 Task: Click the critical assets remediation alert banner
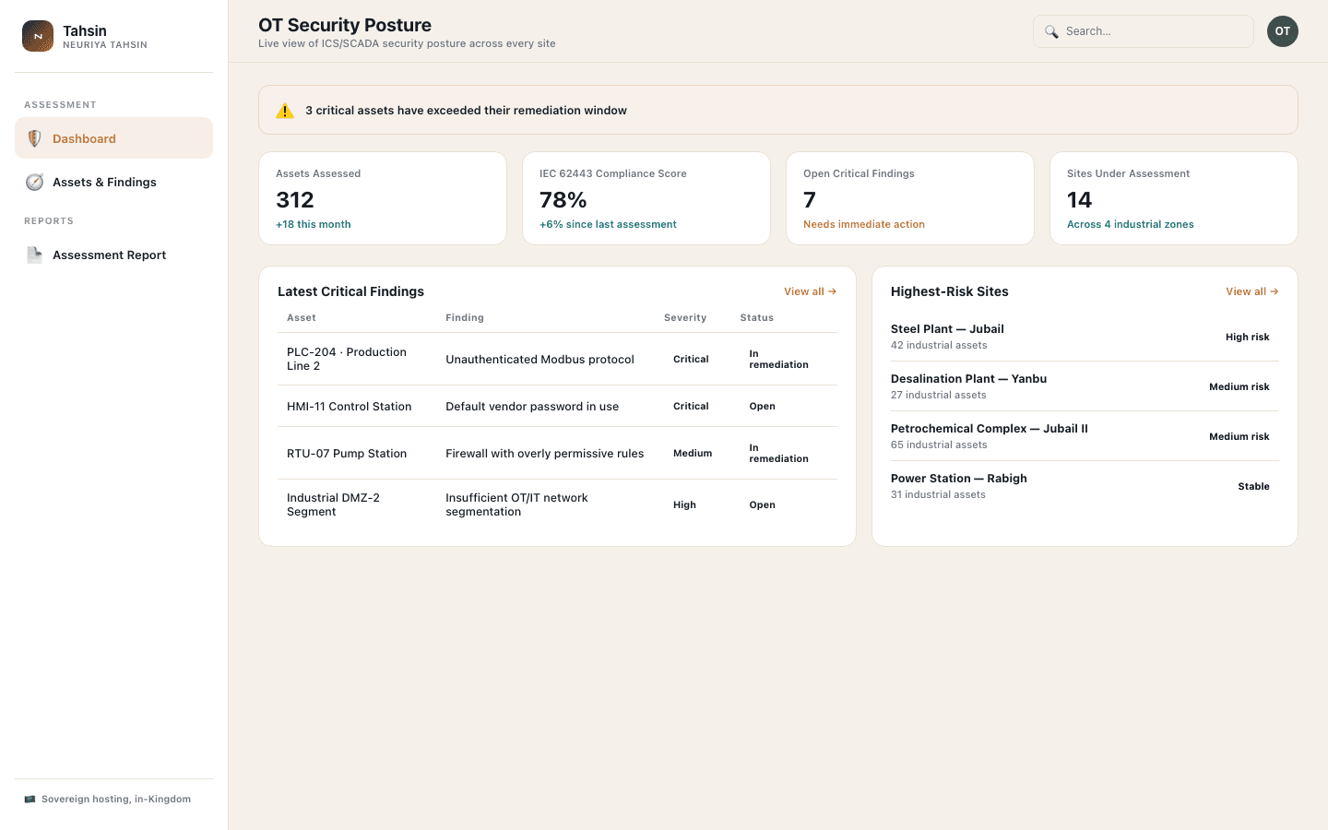(778, 110)
